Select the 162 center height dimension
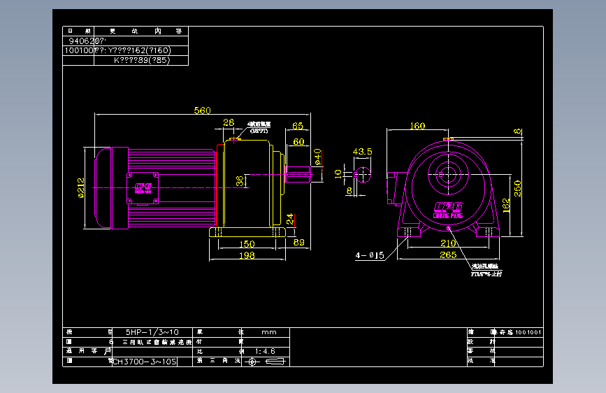The width and height of the screenshot is (606, 393). click(506, 206)
